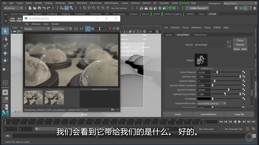Switch to the Rendering shelf tab
Image resolution: width=259 pixels, height=145 pixels.
(x=95, y=14)
